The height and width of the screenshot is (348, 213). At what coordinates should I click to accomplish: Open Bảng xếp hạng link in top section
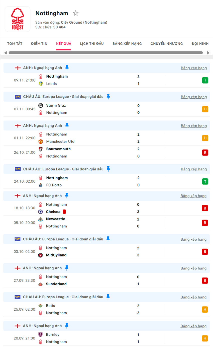pyautogui.click(x=194, y=68)
